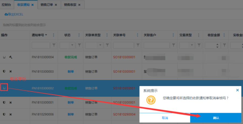Click the 确认 button in the dialog
Screen dimensions: 243x124
pyautogui.click(x=216, y=118)
